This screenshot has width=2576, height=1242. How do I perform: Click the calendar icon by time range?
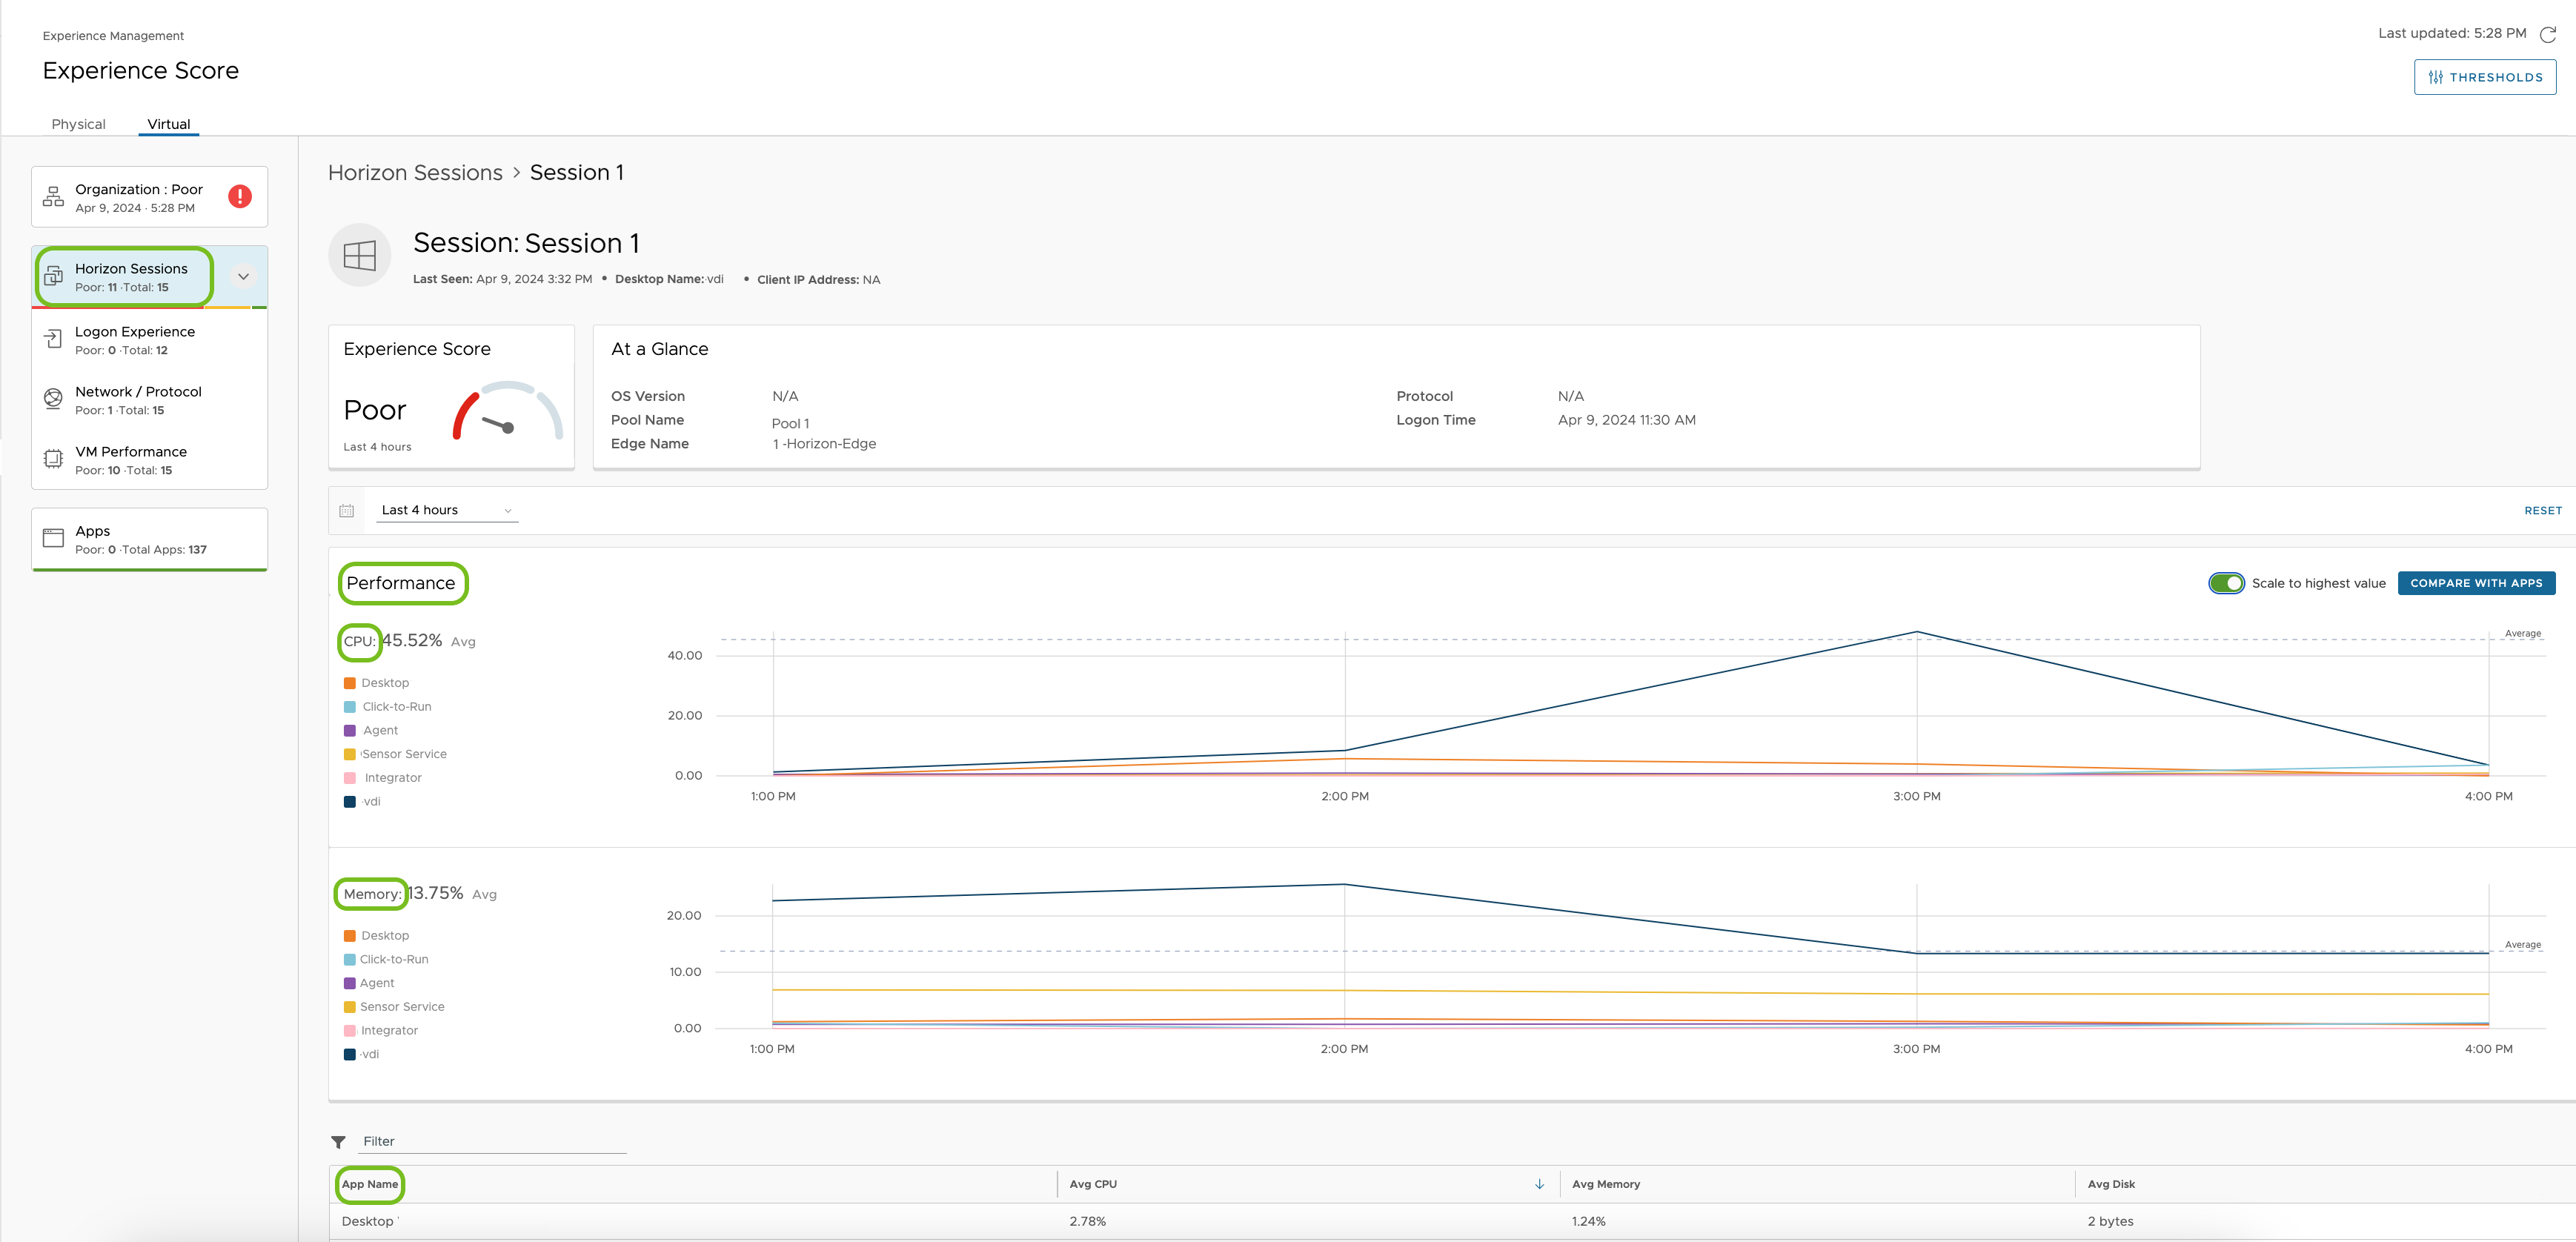point(347,511)
